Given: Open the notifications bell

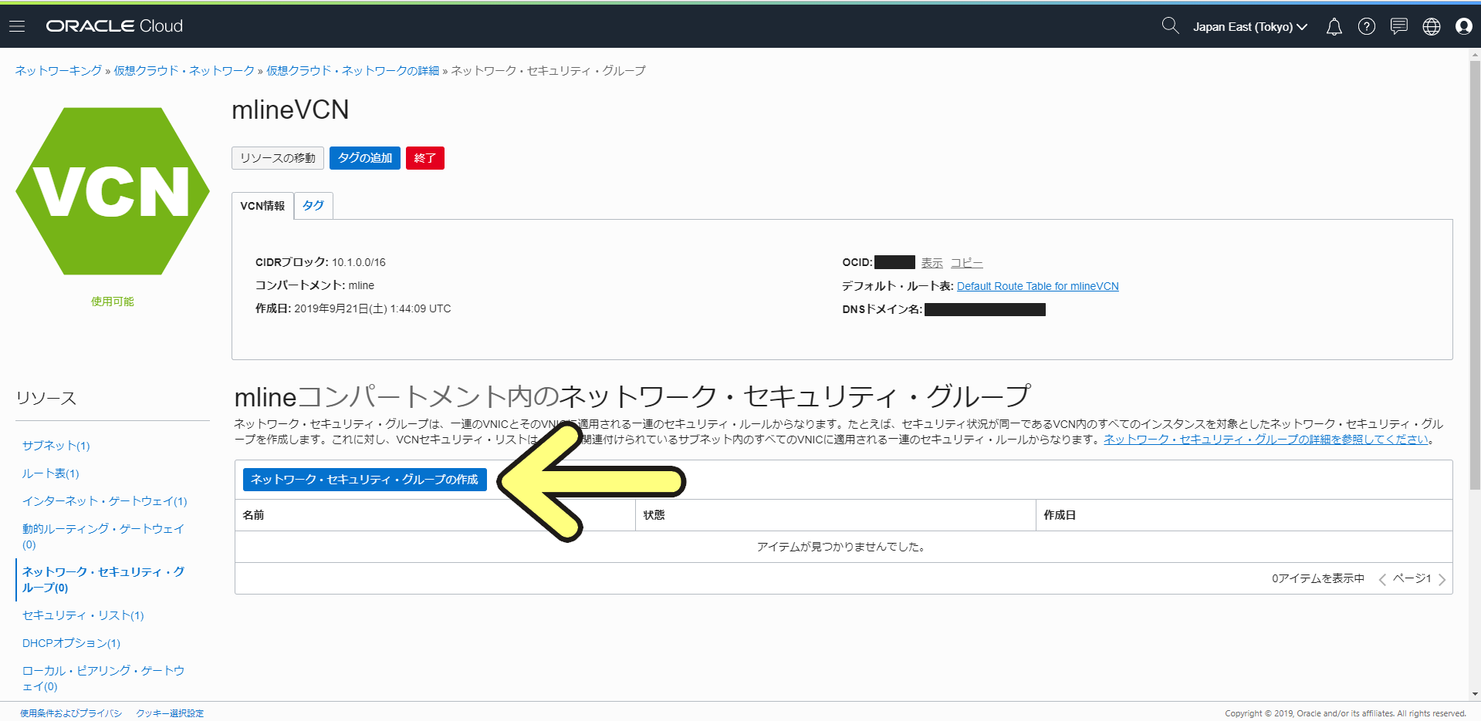Looking at the screenshot, I should click(x=1334, y=27).
